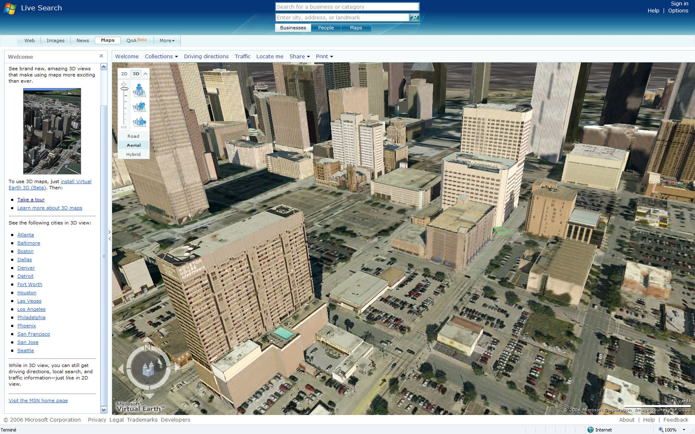Click the Seattle city link
Screen dimensions: 695x434
click(x=26, y=351)
